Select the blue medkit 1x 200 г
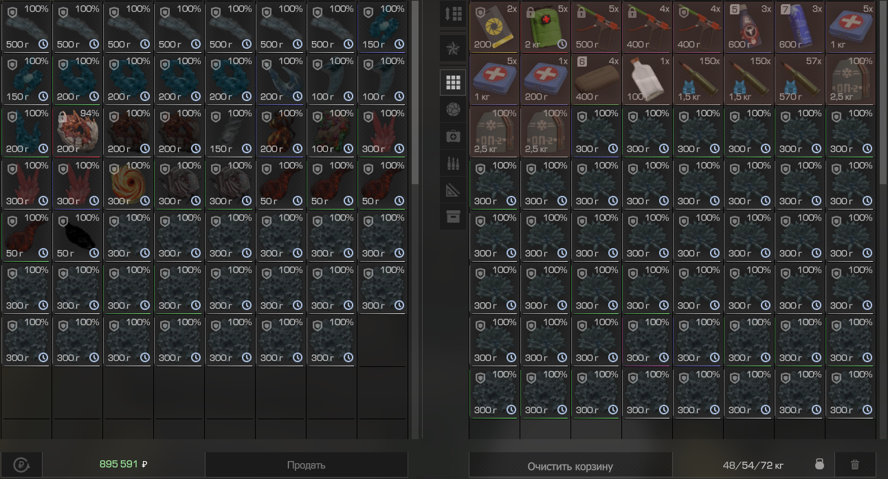Screen dimensions: 888x479 (x=545, y=79)
